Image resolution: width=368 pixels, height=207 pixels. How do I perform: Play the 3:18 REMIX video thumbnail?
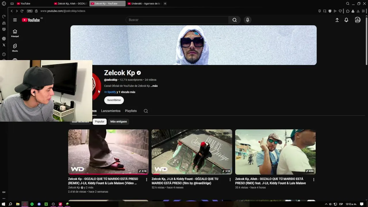[108, 152]
